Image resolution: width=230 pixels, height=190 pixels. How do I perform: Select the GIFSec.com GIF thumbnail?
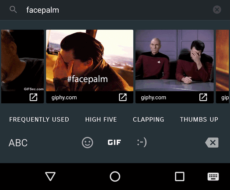point(22,60)
